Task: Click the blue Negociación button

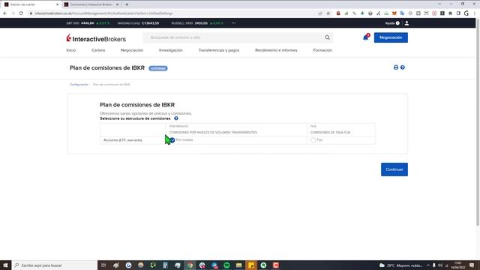Action: [391, 37]
